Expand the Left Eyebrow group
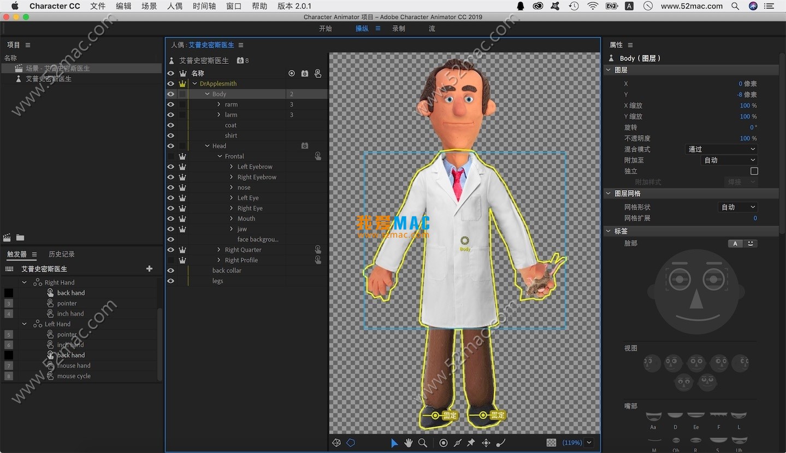 [x=232, y=167]
